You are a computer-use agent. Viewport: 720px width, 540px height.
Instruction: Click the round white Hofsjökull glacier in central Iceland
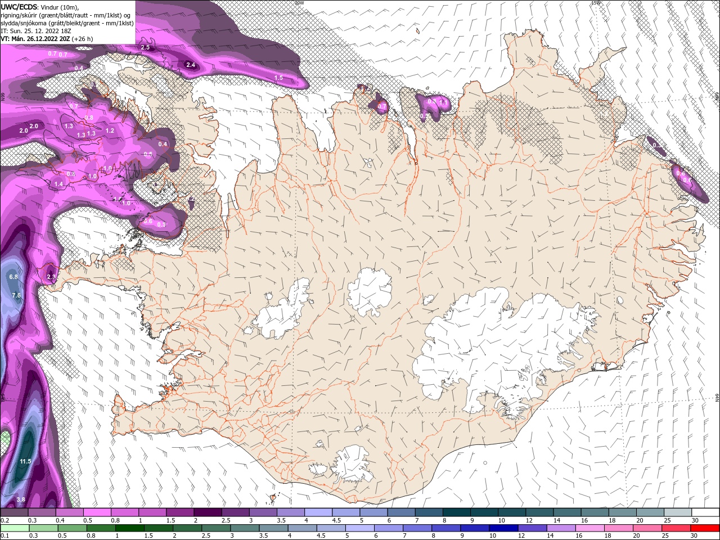(370, 292)
